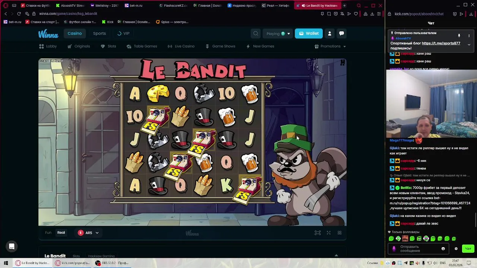Open the casino search icon

tap(256, 33)
